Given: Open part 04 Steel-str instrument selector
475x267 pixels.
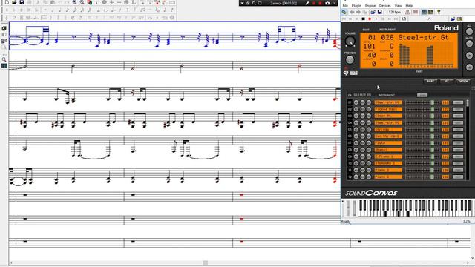Looking at the screenshot, I should click(x=388, y=122).
